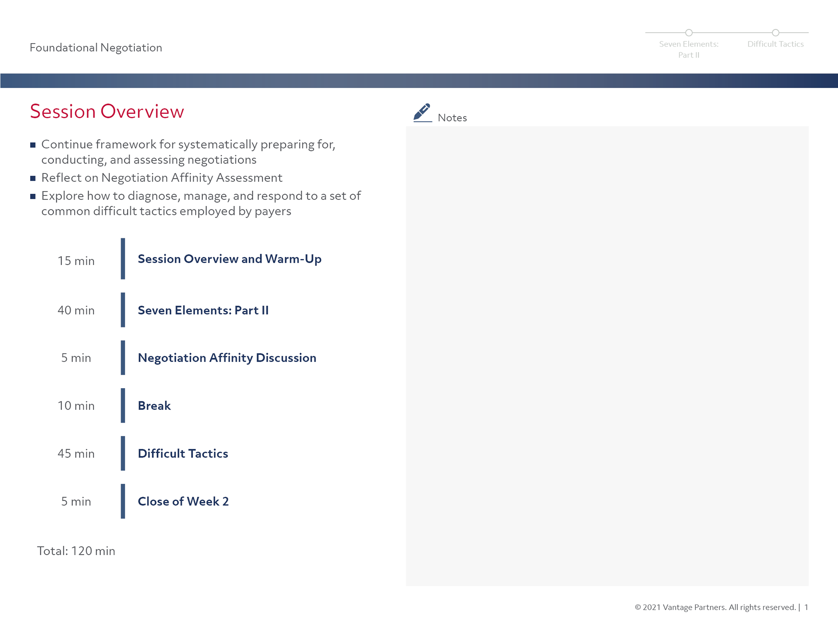The height and width of the screenshot is (628, 838).
Task: Click the Break agenda item
Action: tap(154, 406)
